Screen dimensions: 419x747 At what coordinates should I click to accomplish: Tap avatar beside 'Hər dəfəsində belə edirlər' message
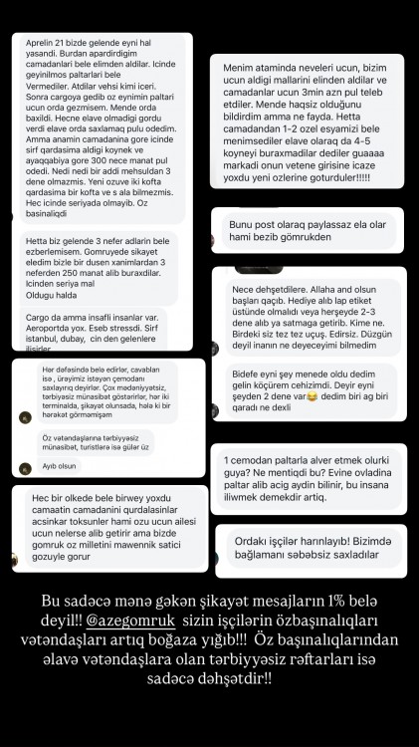click(x=25, y=417)
